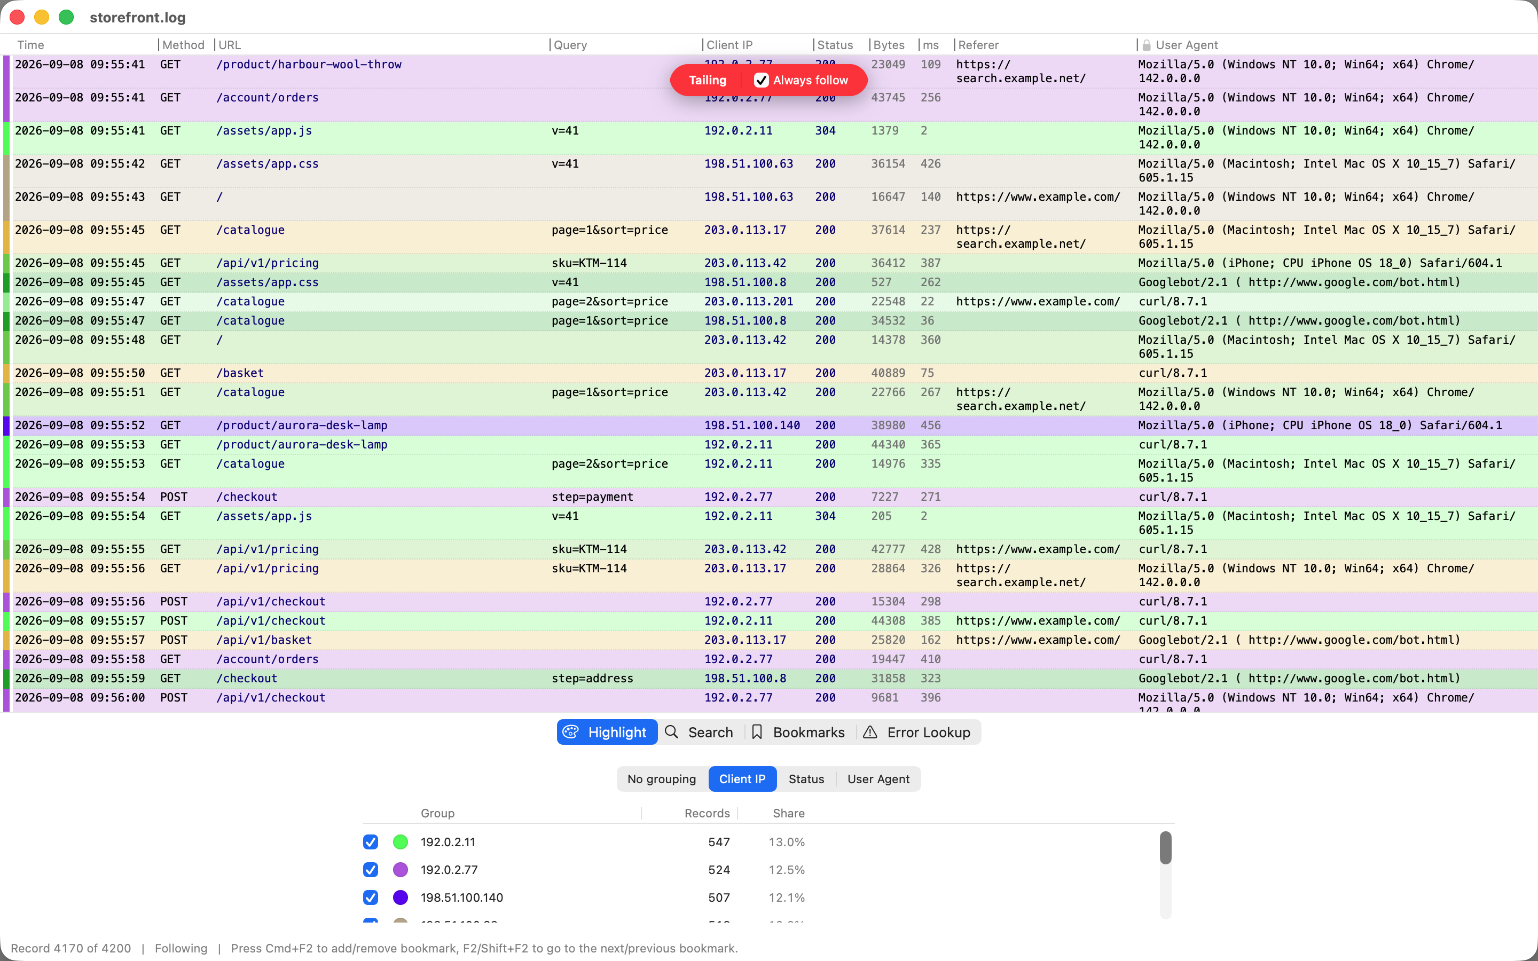Click the /api/v1/basket URL cell
The height and width of the screenshot is (961, 1538).
pos(264,640)
